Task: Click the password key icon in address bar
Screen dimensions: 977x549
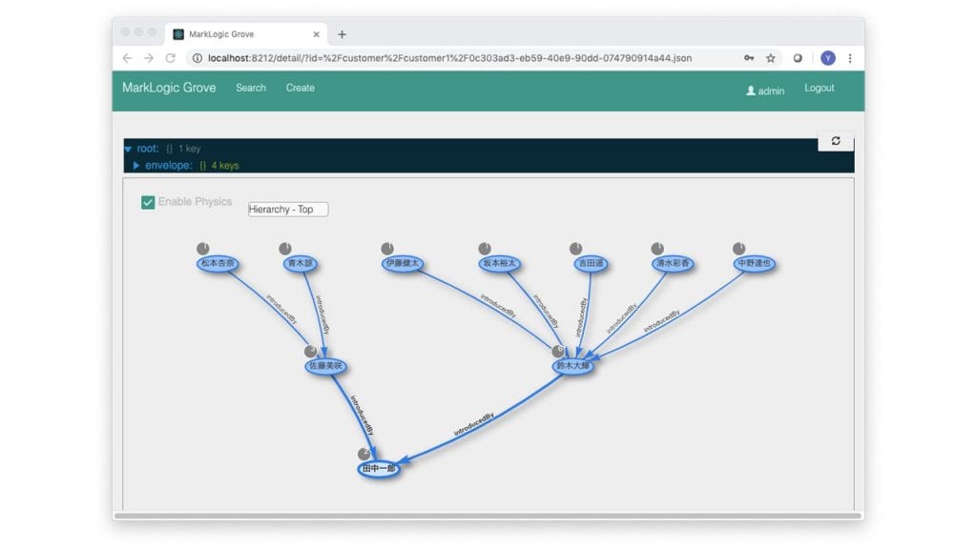Action: point(749,58)
